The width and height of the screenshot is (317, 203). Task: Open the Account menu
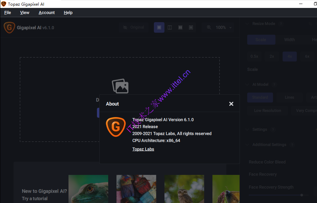pos(47,13)
